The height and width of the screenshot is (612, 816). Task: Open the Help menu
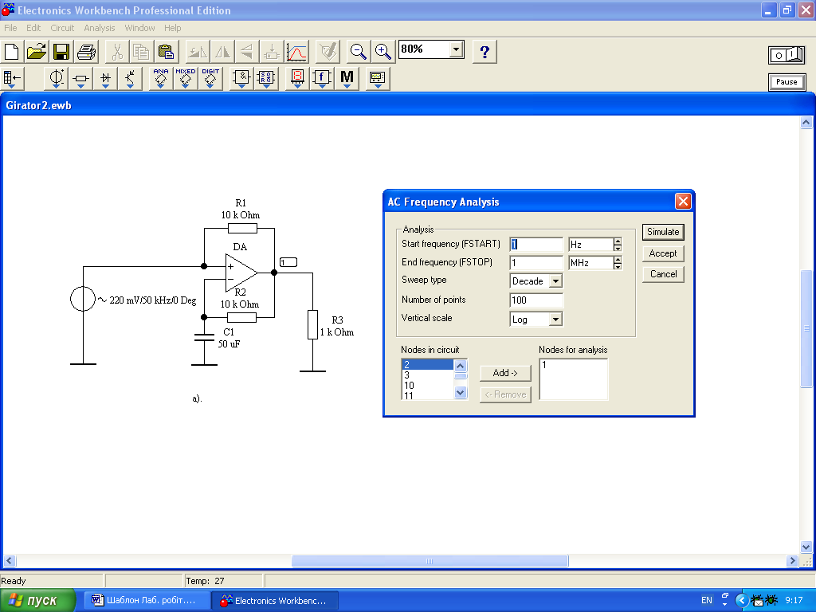pos(172,28)
